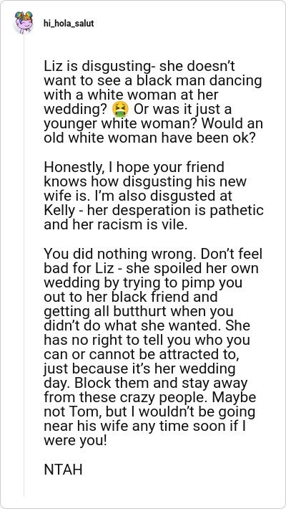Open the hi_hola_salut avatar picture
Viewport: 286px width, 509px height.
(x=24, y=23)
